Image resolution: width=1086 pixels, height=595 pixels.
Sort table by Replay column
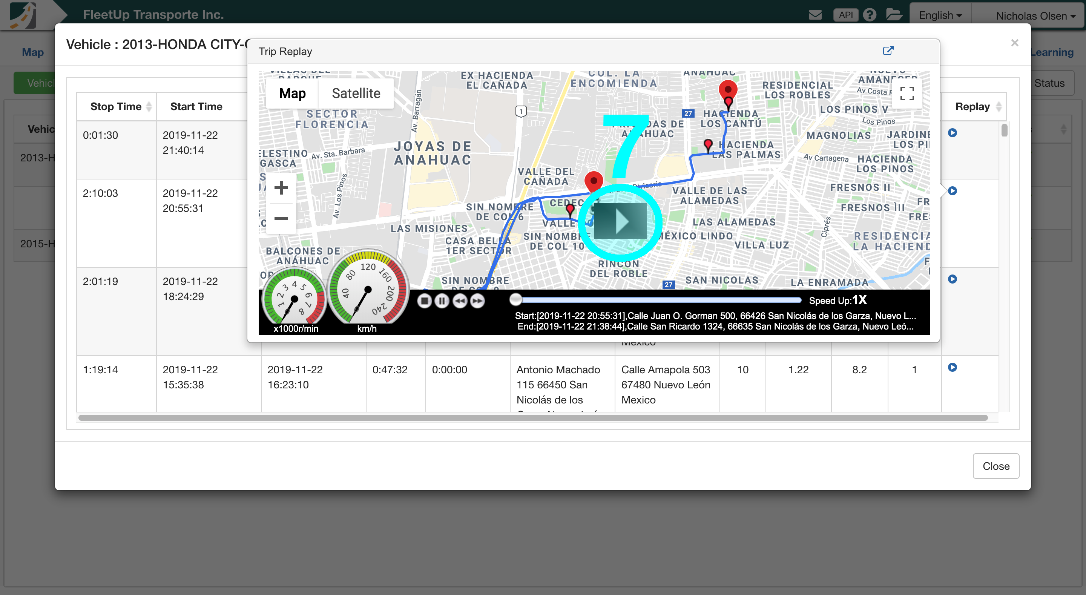(x=974, y=107)
